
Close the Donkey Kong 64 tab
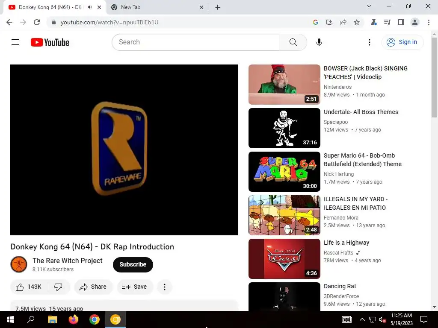point(99,7)
